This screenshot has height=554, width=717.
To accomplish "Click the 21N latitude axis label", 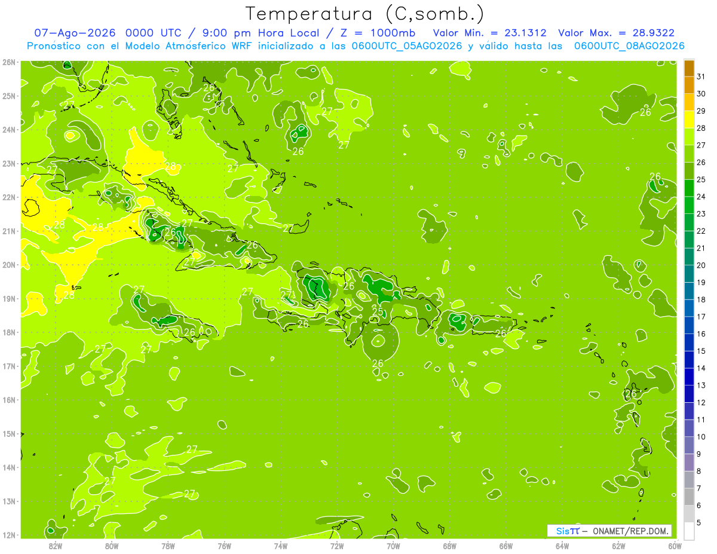I will pyautogui.click(x=8, y=231).
